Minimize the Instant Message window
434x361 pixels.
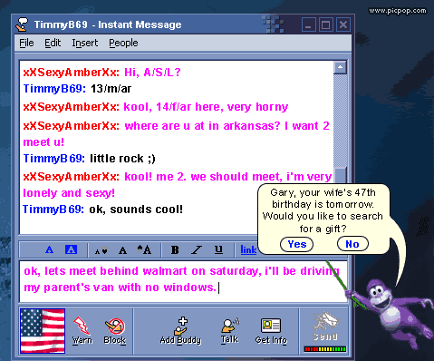309,24
